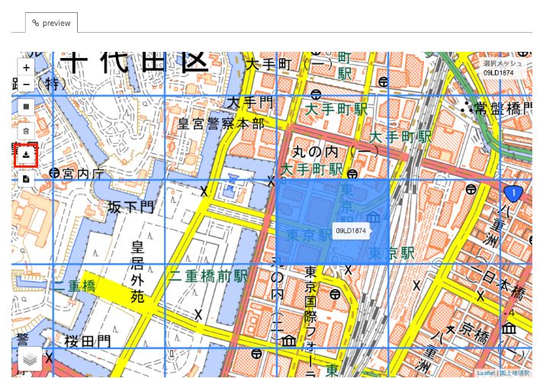Click the download icon button
546x388 pixels.
[26, 155]
